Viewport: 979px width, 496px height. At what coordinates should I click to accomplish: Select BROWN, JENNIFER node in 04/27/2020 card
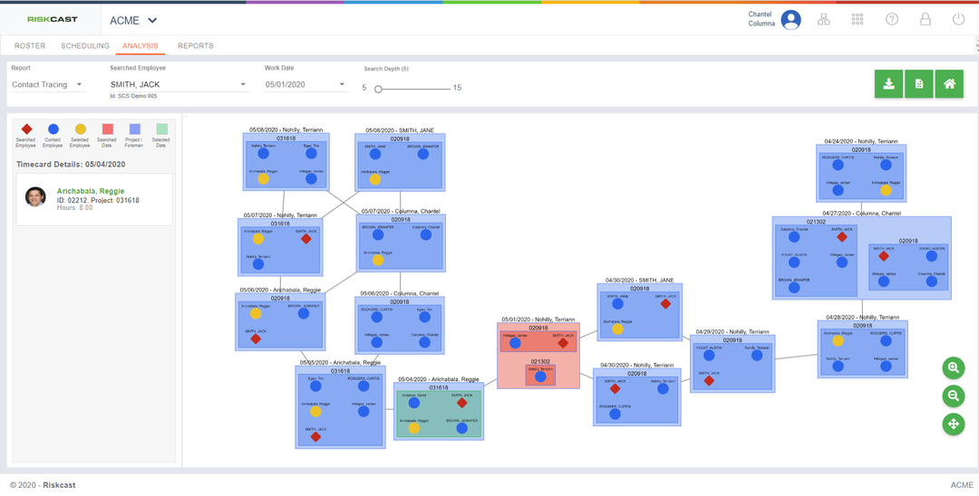pyautogui.click(x=793, y=287)
